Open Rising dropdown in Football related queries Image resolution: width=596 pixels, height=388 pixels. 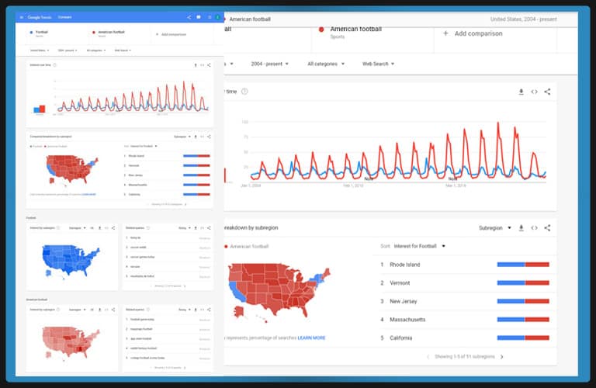click(185, 228)
